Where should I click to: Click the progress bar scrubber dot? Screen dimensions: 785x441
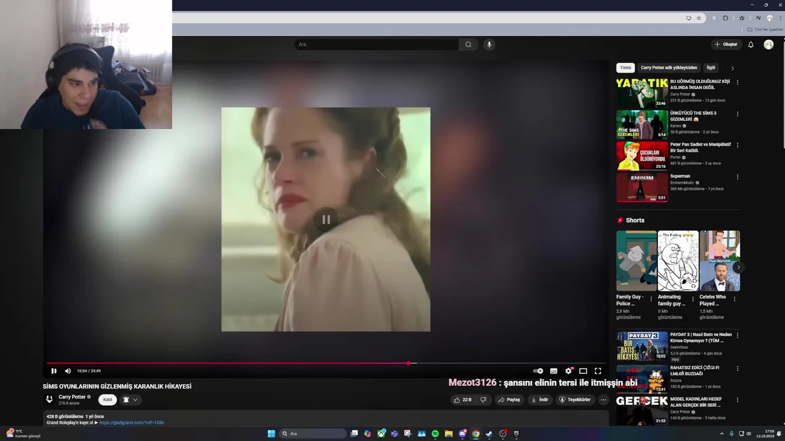pyautogui.click(x=408, y=363)
